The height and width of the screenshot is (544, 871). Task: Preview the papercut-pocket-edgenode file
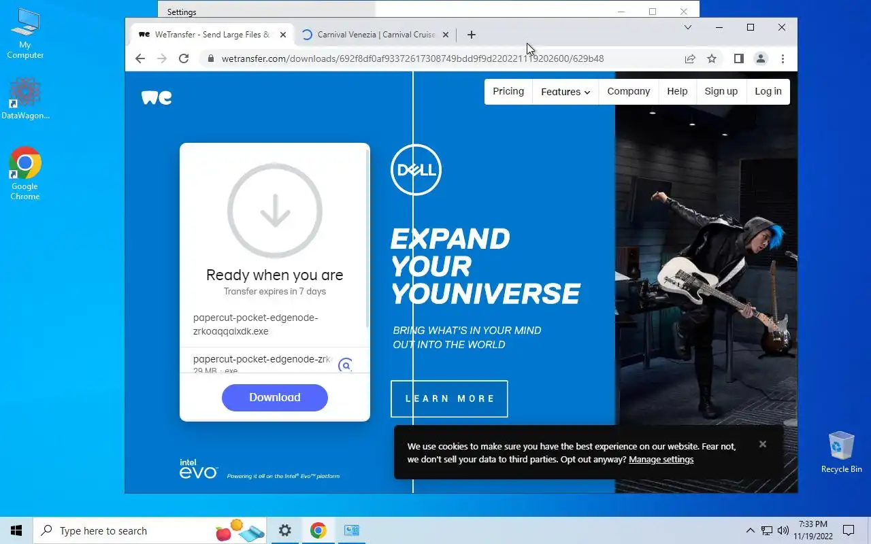346,366
